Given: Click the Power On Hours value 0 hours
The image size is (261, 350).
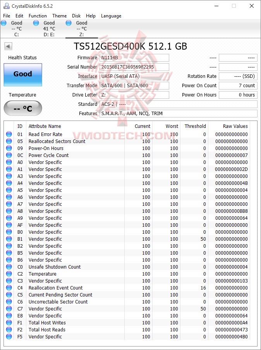Looking at the screenshot, I should pos(238,95).
